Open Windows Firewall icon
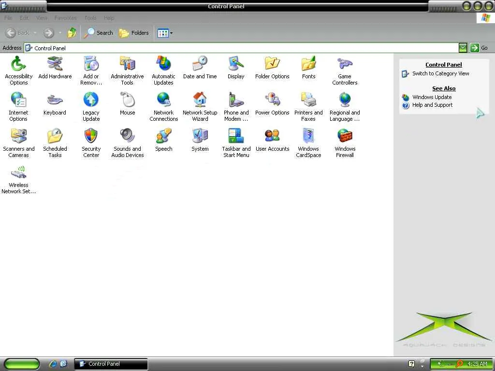 [345, 143]
